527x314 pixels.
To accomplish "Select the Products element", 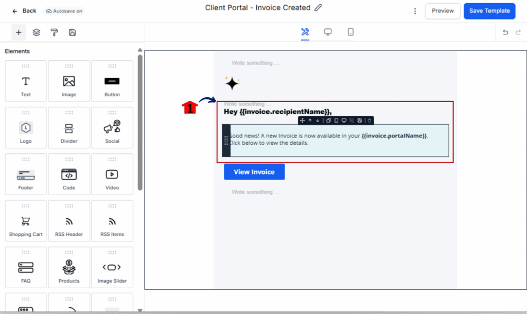I will 69,267.
